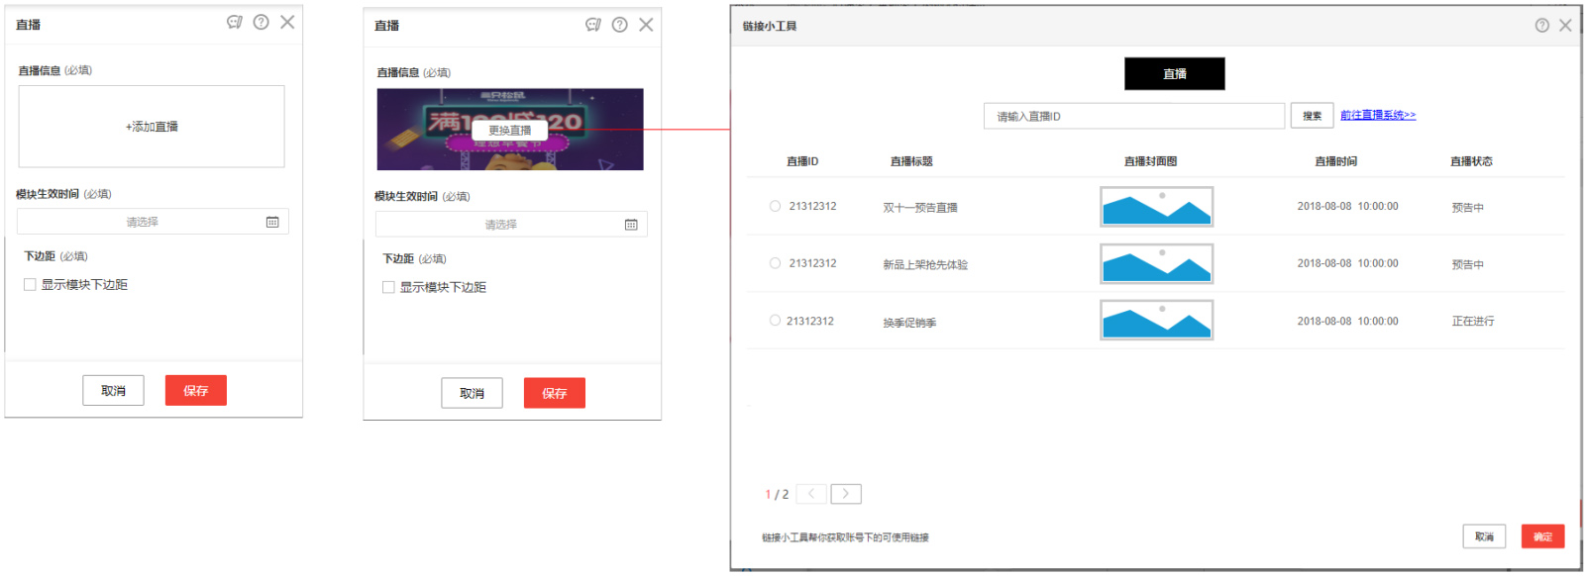The image size is (1585, 576).
Task: Click the 预告中 status in the 新品上架抢先体验 row
Action: 1467,264
